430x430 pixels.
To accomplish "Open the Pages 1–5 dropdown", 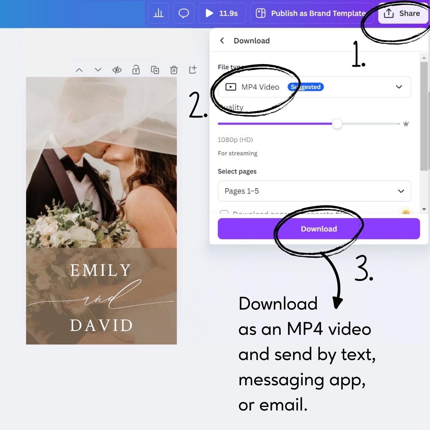I will click(x=314, y=191).
